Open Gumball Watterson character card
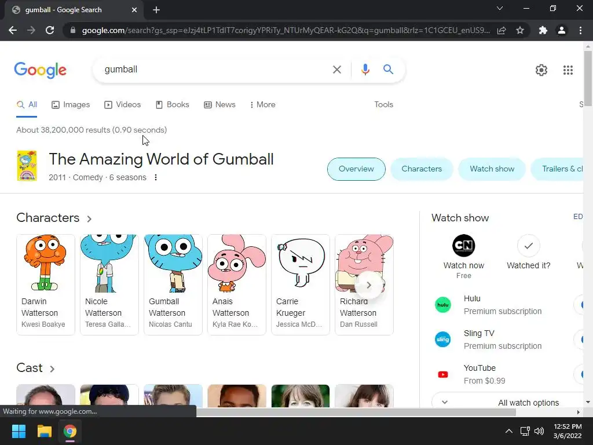Image resolution: width=593 pixels, height=445 pixels. 173,284
